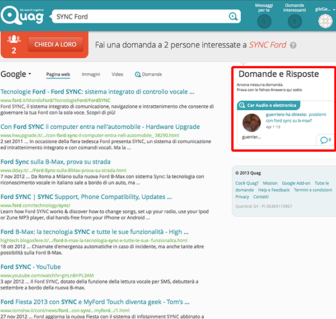Click the CHIEDI A LORO button
This screenshot has height=319, width=336.
(55, 44)
